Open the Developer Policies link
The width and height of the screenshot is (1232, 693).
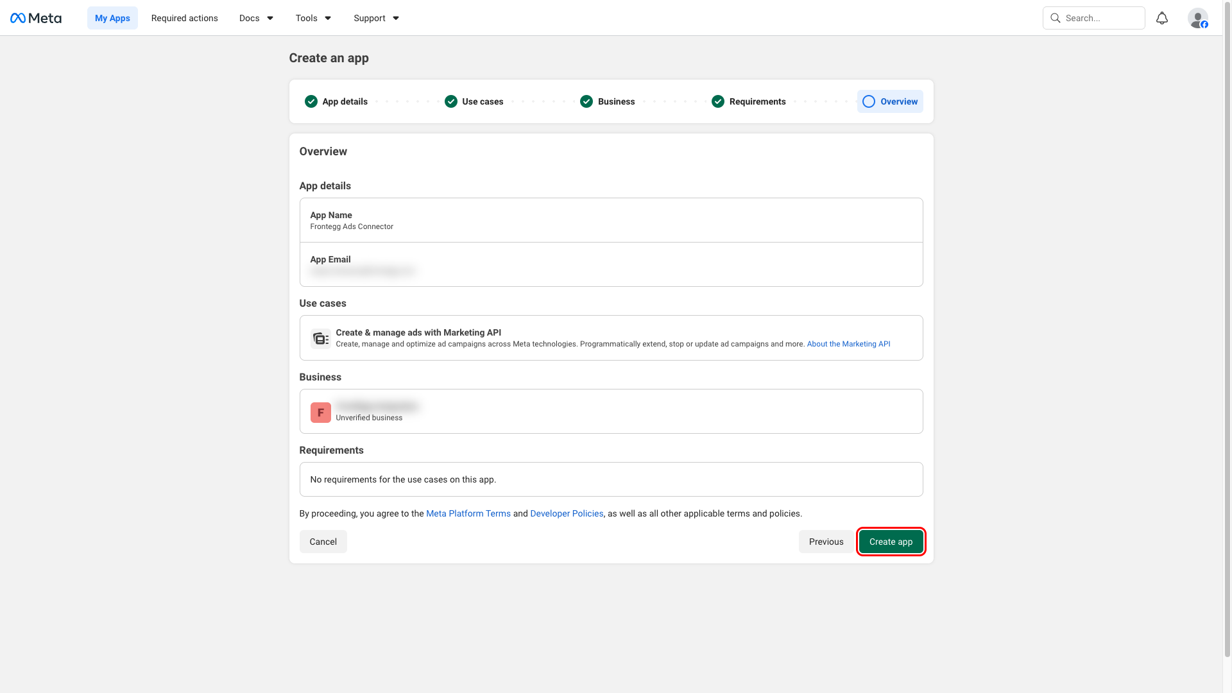pyautogui.click(x=567, y=513)
